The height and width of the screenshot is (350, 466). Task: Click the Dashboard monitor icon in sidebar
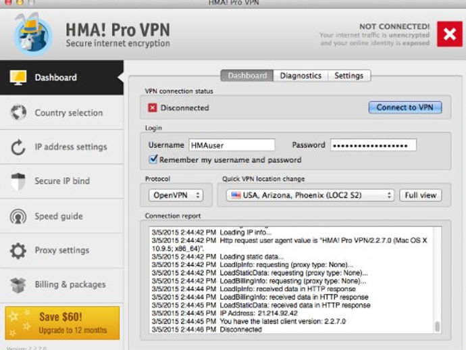pos(18,77)
